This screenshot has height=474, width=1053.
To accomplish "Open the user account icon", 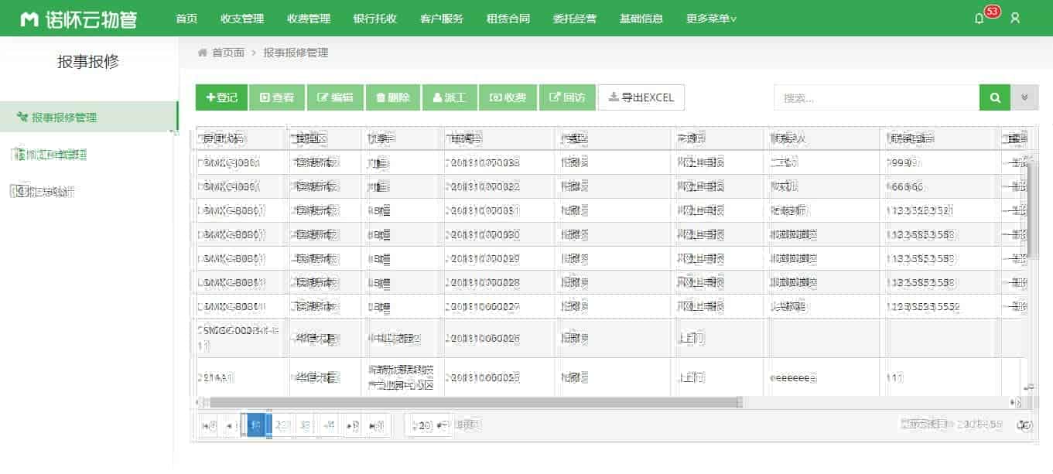I will click(1015, 18).
